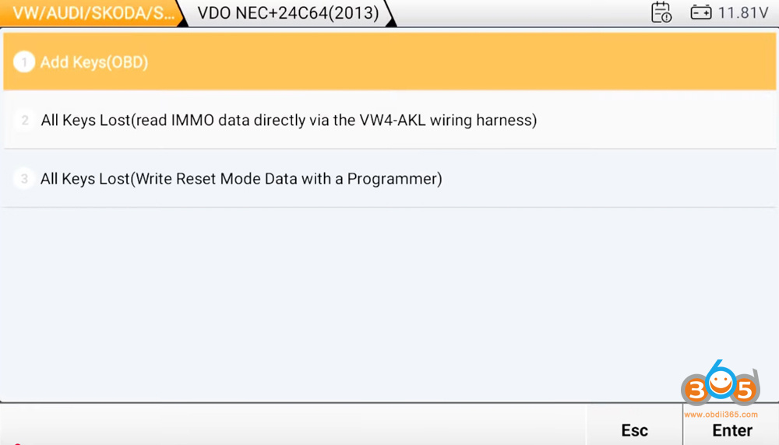Select All Keys Lost via VW4-AKL harness
The height and width of the screenshot is (445, 779).
point(288,121)
